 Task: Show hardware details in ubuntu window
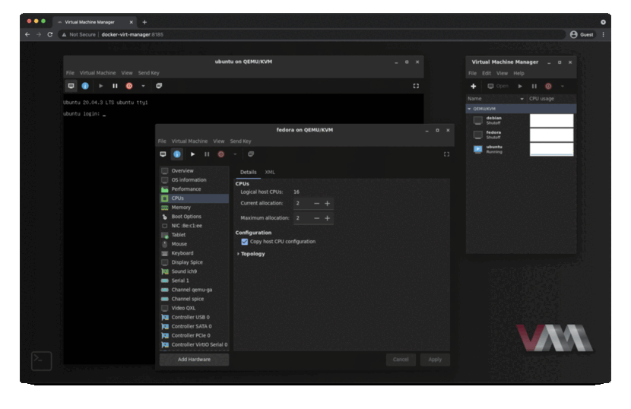click(x=85, y=86)
